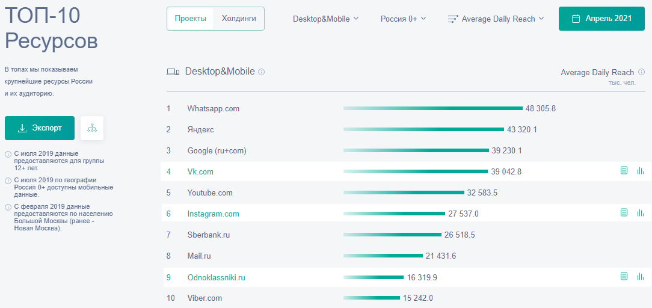Image resolution: width=652 pixels, height=308 pixels.
Task: Click info icon beside the 12+ age group note
Action: [x=8, y=154]
